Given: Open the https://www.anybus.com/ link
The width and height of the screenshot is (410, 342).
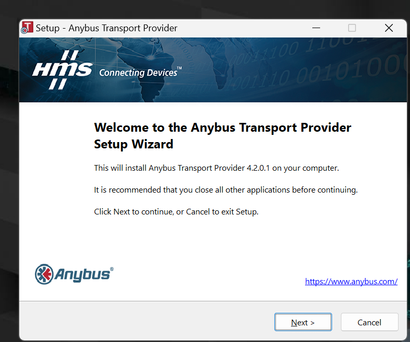Looking at the screenshot, I should (351, 282).
